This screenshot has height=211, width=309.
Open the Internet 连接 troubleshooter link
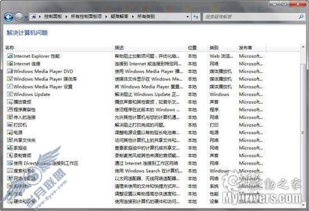pos(27,64)
